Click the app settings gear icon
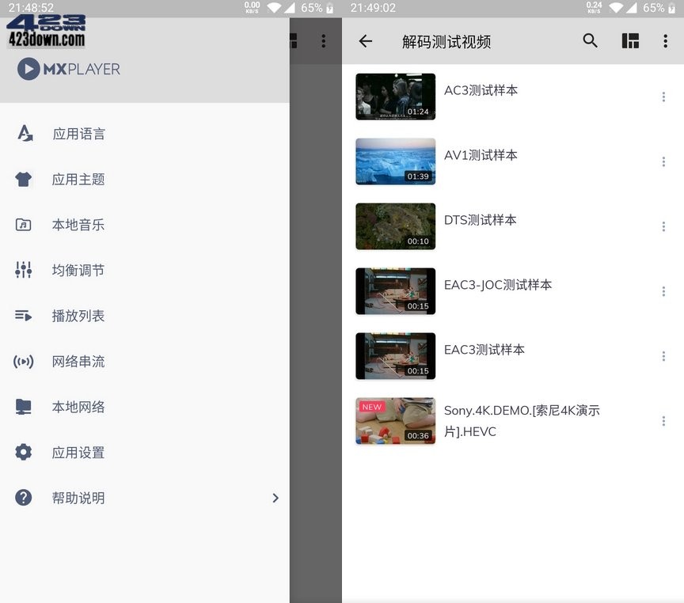Screen dimensions: 684x603 pyautogui.click(x=24, y=453)
